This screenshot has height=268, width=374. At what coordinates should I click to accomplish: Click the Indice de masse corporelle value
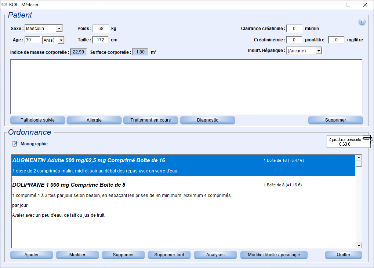(x=78, y=52)
